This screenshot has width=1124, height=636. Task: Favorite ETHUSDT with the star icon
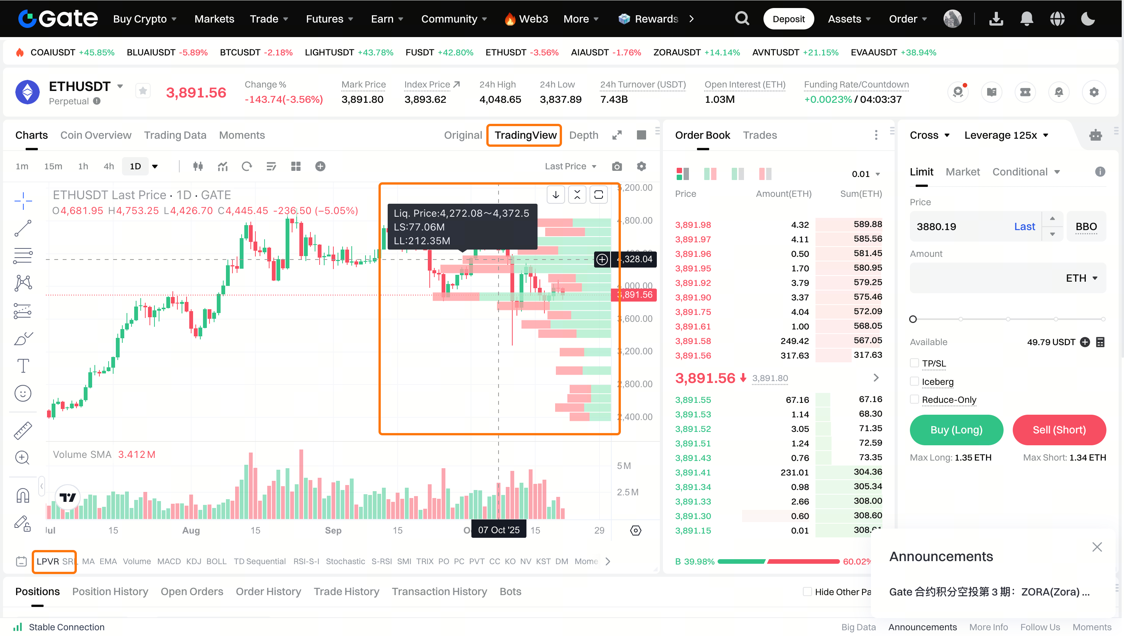pos(143,91)
